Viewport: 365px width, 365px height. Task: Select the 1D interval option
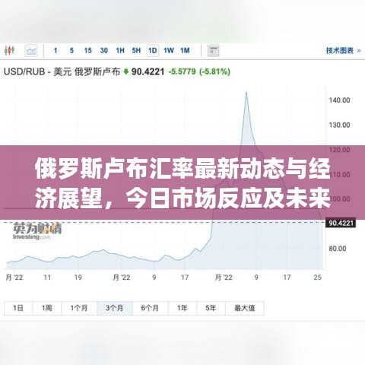152,50
